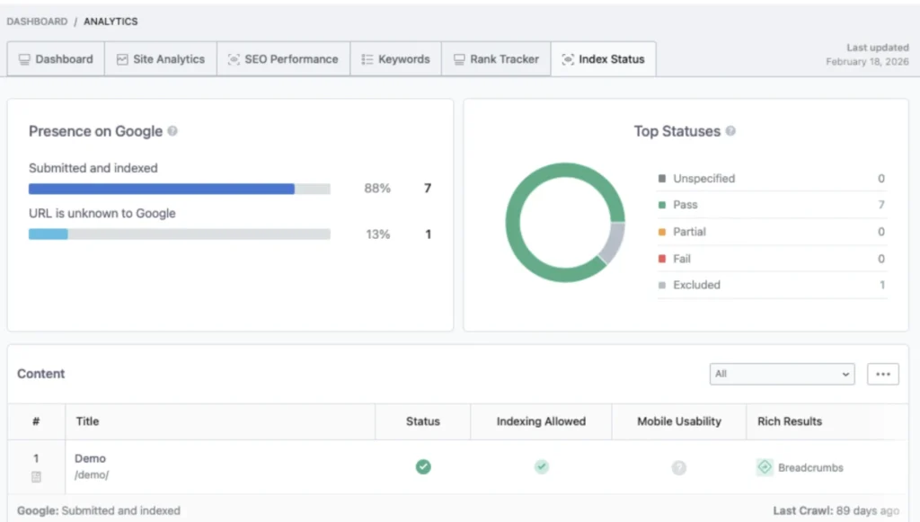Screen dimensions: 920x522
Task: Click the Submitted and indexed progress bar
Action: point(179,189)
